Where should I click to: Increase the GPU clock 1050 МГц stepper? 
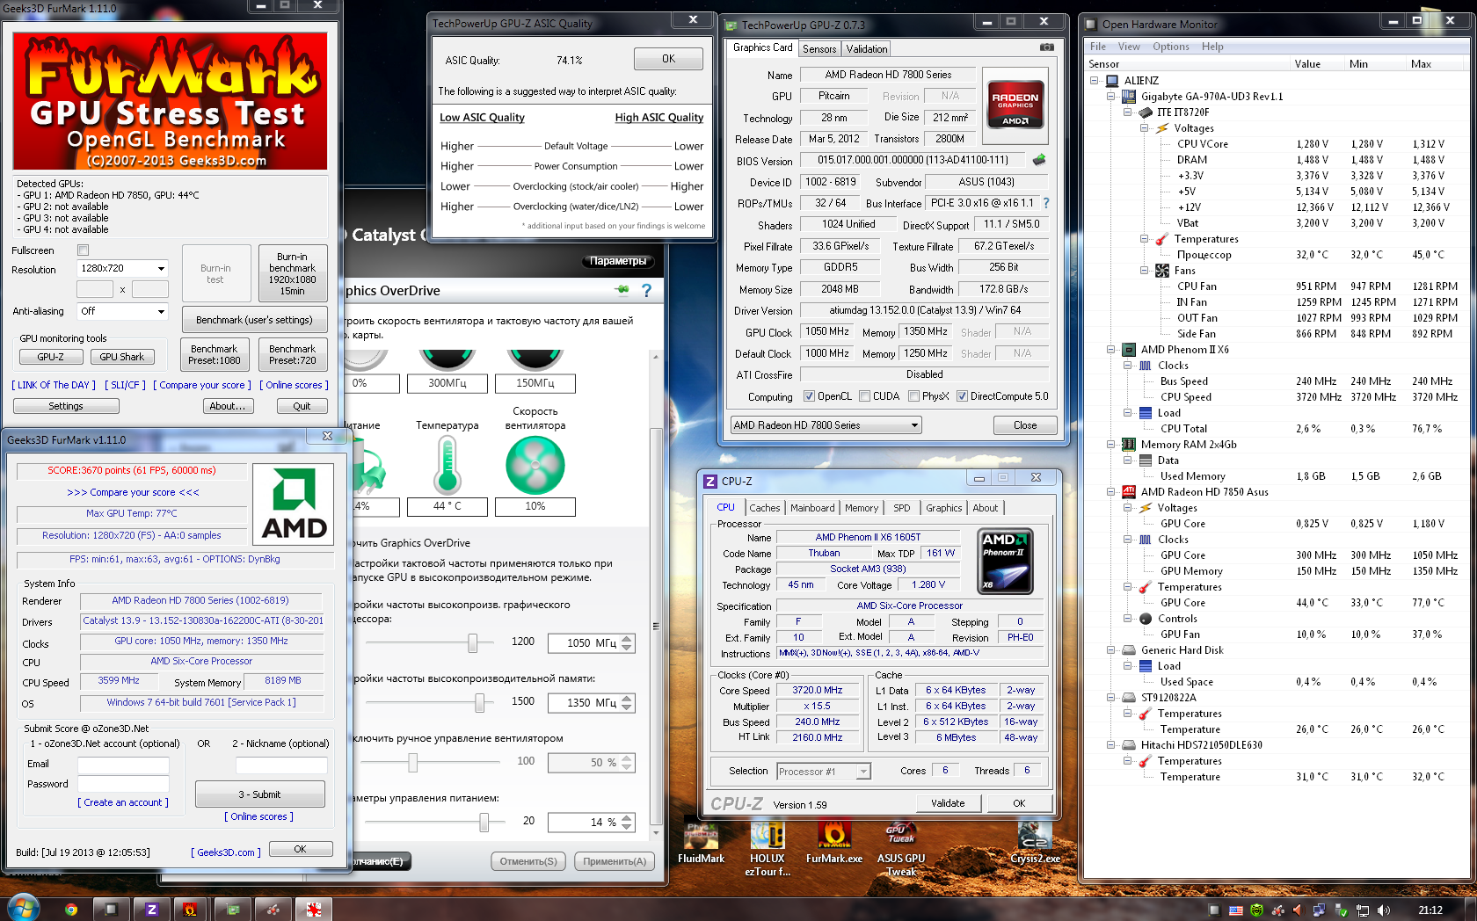[x=627, y=639]
